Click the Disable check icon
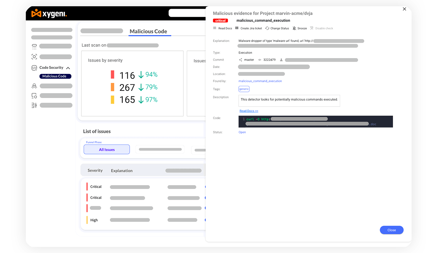The width and height of the screenshot is (437, 253). pos(312,28)
